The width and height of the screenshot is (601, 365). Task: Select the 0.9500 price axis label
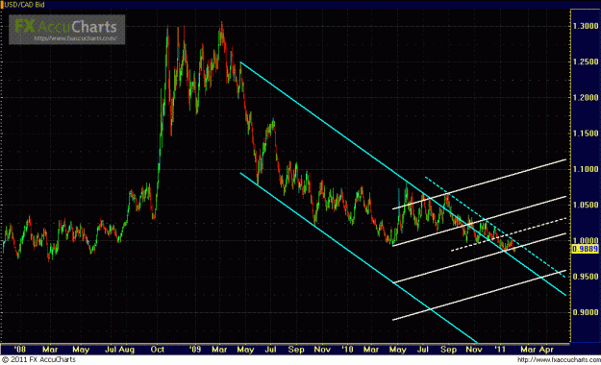tap(586, 277)
